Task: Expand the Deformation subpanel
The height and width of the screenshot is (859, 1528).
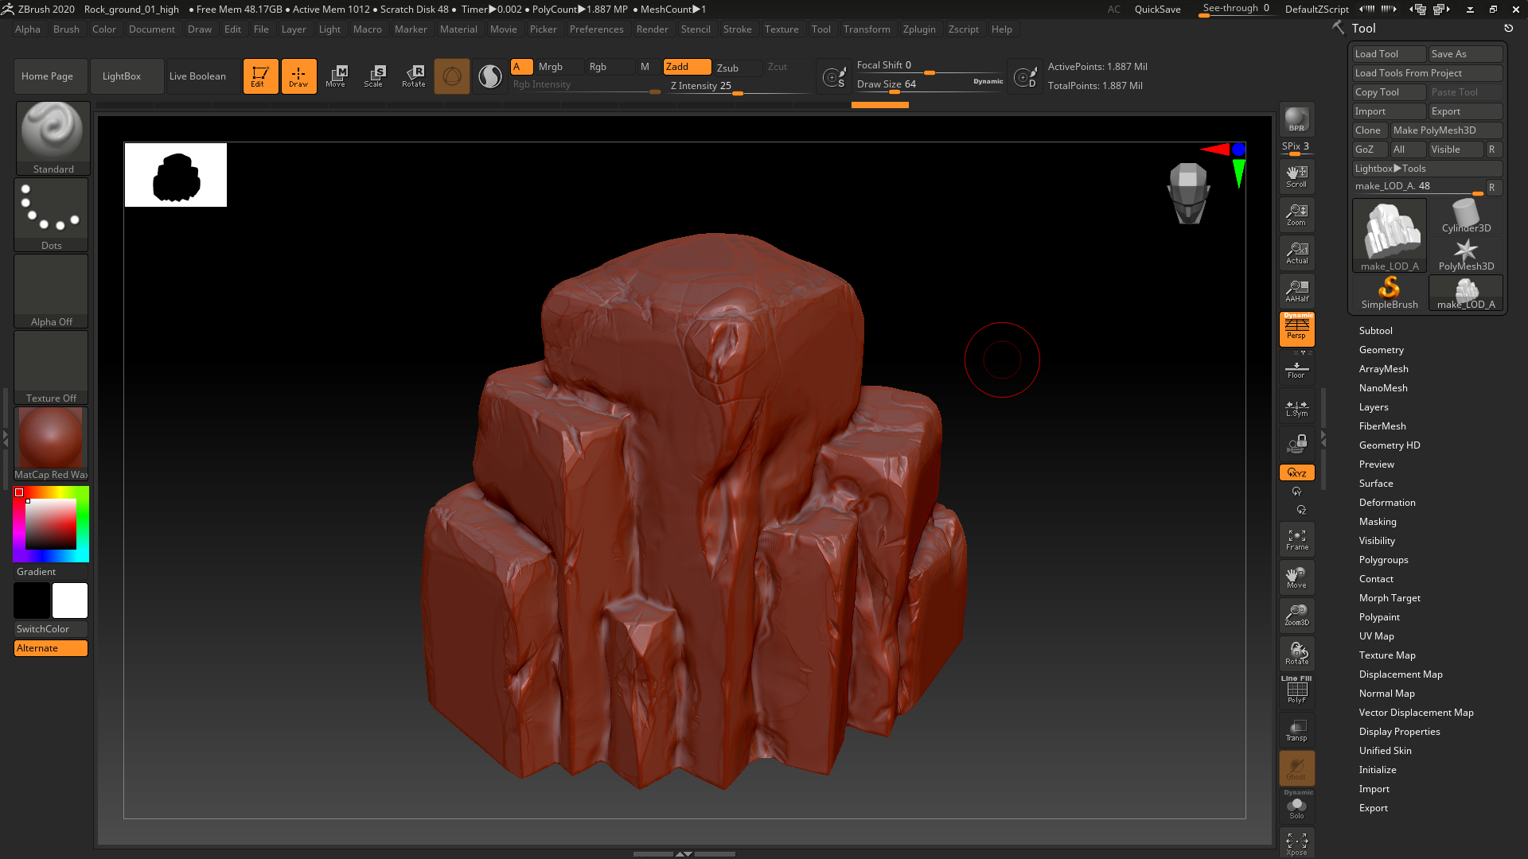Action: (x=1387, y=503)
